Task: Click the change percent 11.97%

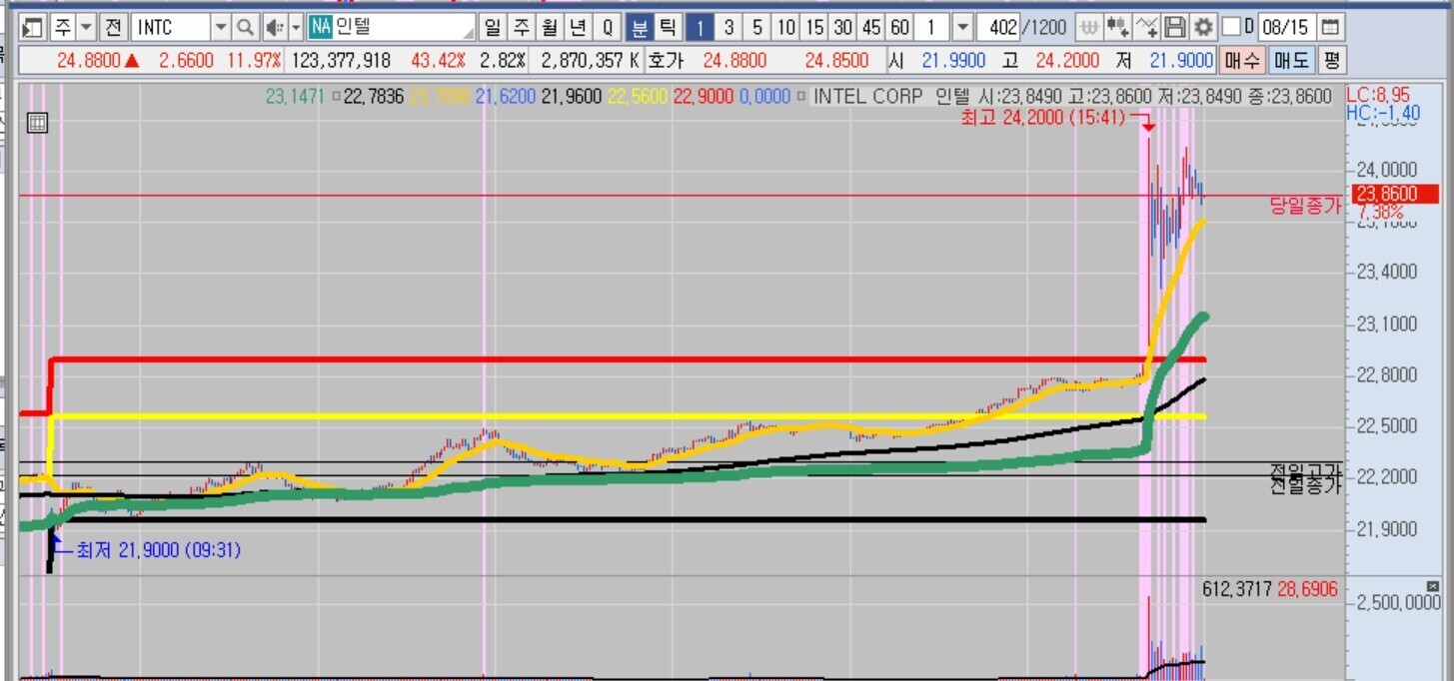Action: coord(255,61)
